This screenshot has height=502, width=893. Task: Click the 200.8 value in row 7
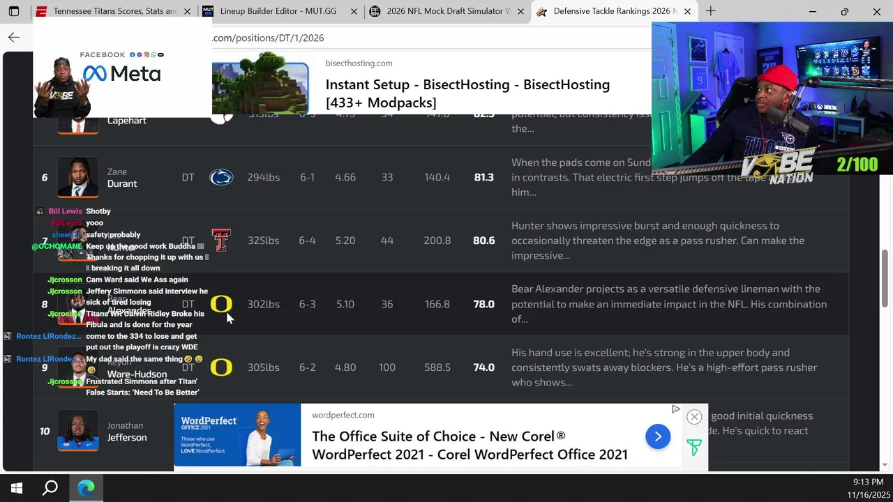[437, 241]
